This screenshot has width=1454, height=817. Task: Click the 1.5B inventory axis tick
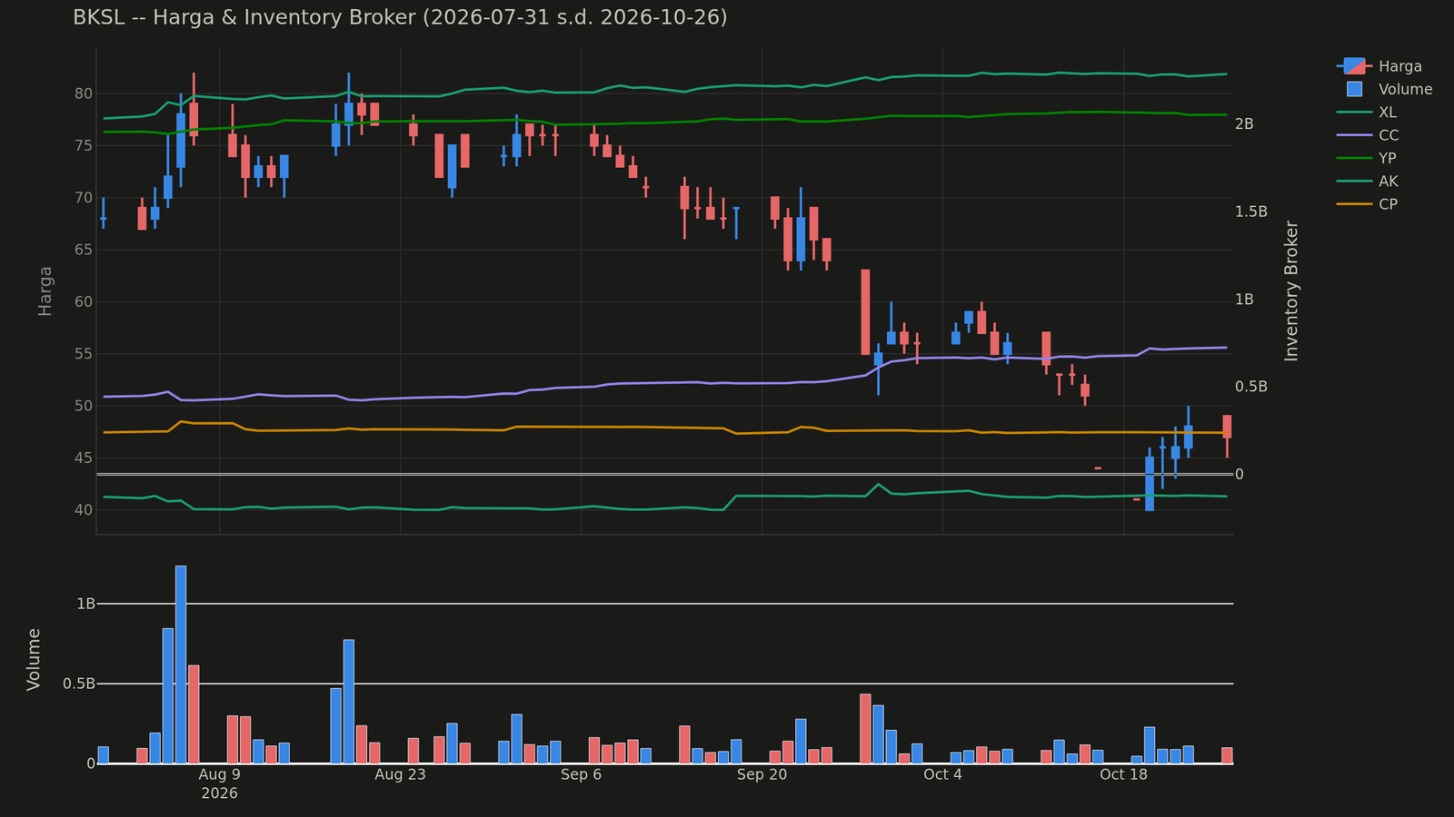[1251, 212]
